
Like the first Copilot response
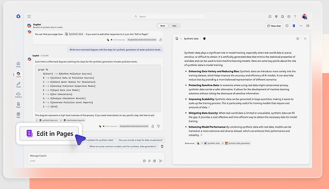[160, 40]
